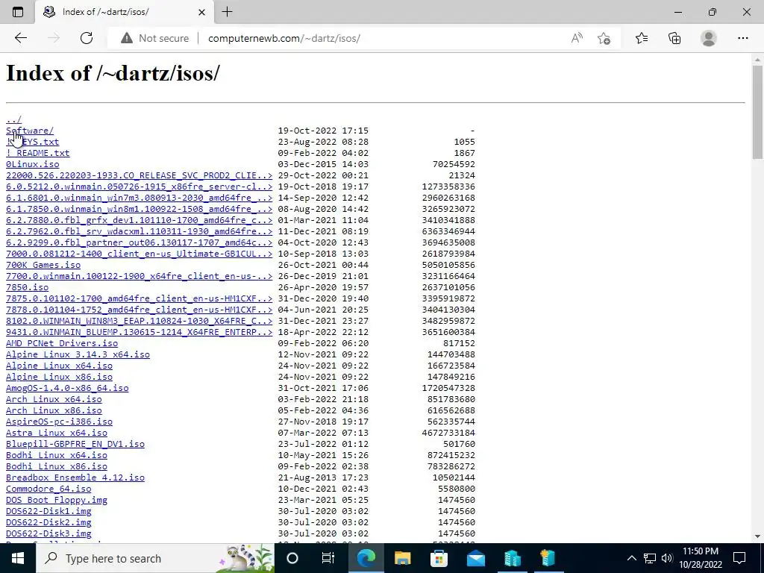Click the 70254592 size value
Screen dimensions: 764x573
(x=454, y=164)
